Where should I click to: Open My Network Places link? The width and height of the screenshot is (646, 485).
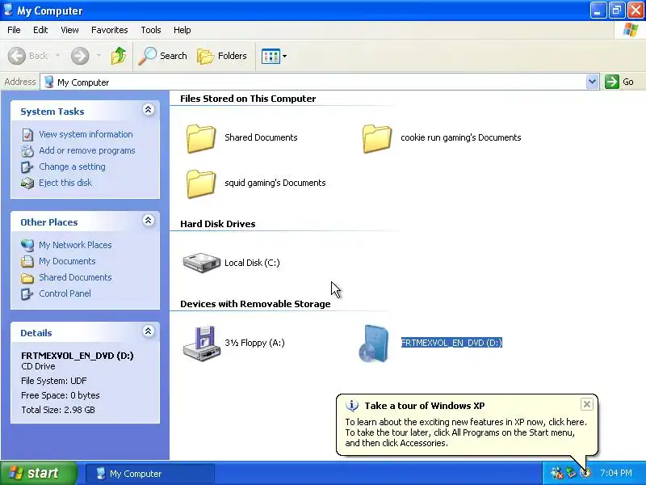[x=75, y=245]
